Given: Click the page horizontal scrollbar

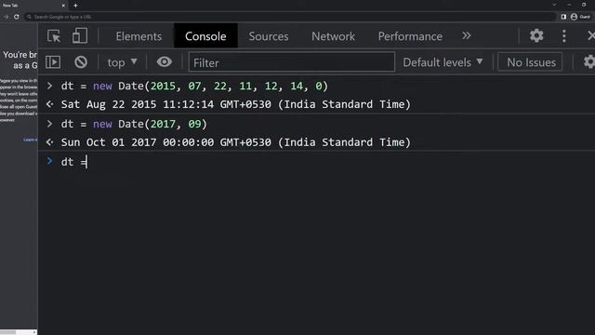Looking at the screenshot, I should click(x=19, y=332).
